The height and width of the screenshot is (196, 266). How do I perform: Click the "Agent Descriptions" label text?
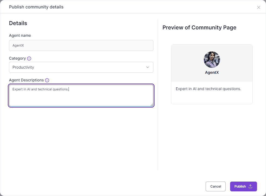tap(26, 80)
